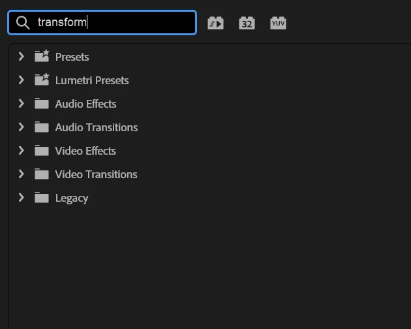Select the 'Audio Transitions' label
Screen dimensions: 411x329
[97, 127]
